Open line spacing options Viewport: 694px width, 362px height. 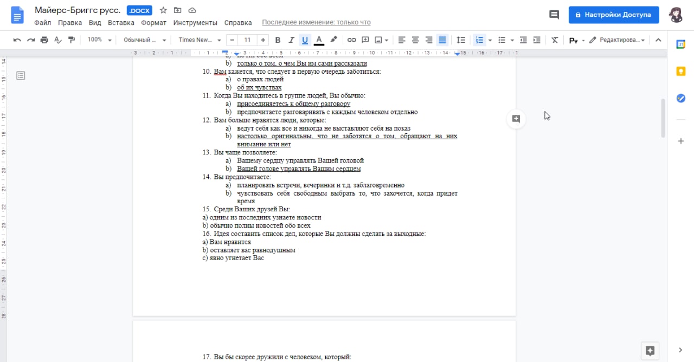coord(461,40)
